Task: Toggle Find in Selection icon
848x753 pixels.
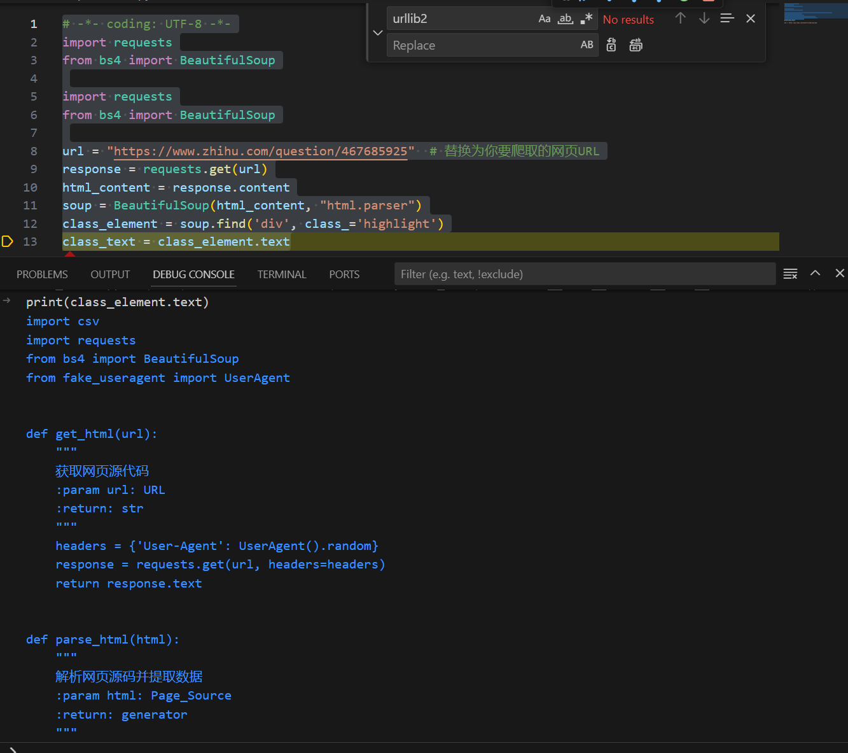Action: pyautogui.click(x=727, y=18)
